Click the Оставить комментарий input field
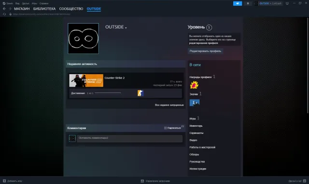309x184 pixels. tap(130, 138)
